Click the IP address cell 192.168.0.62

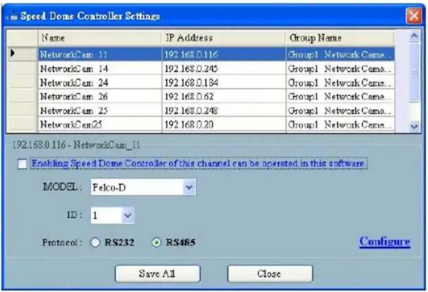point(224,96)
